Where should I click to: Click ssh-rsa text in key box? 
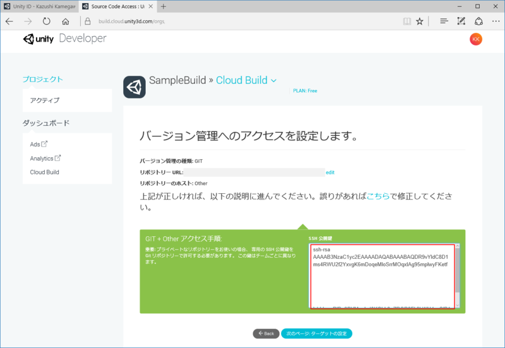click(x=321, y=249)
